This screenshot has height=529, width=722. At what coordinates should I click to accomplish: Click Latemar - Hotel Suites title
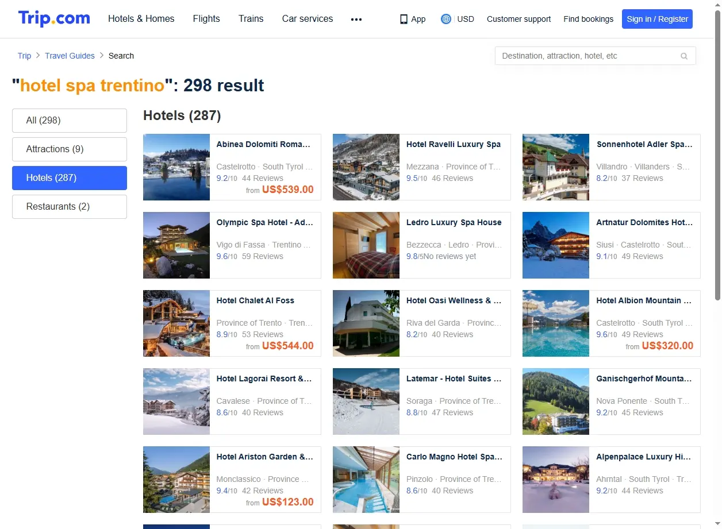coord(454,379)
